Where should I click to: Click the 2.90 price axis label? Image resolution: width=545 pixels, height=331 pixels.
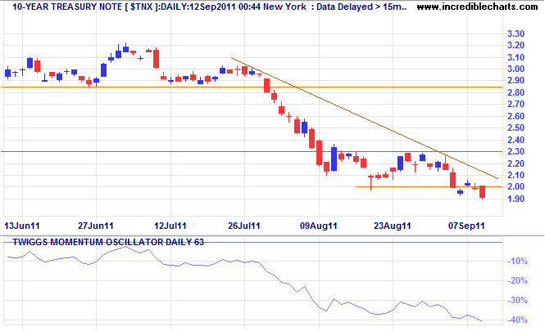click(x=515, y=81)
